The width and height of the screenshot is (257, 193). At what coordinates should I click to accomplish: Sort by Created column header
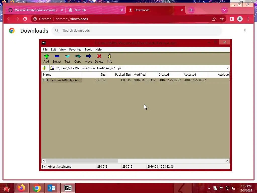coord(170,74)
